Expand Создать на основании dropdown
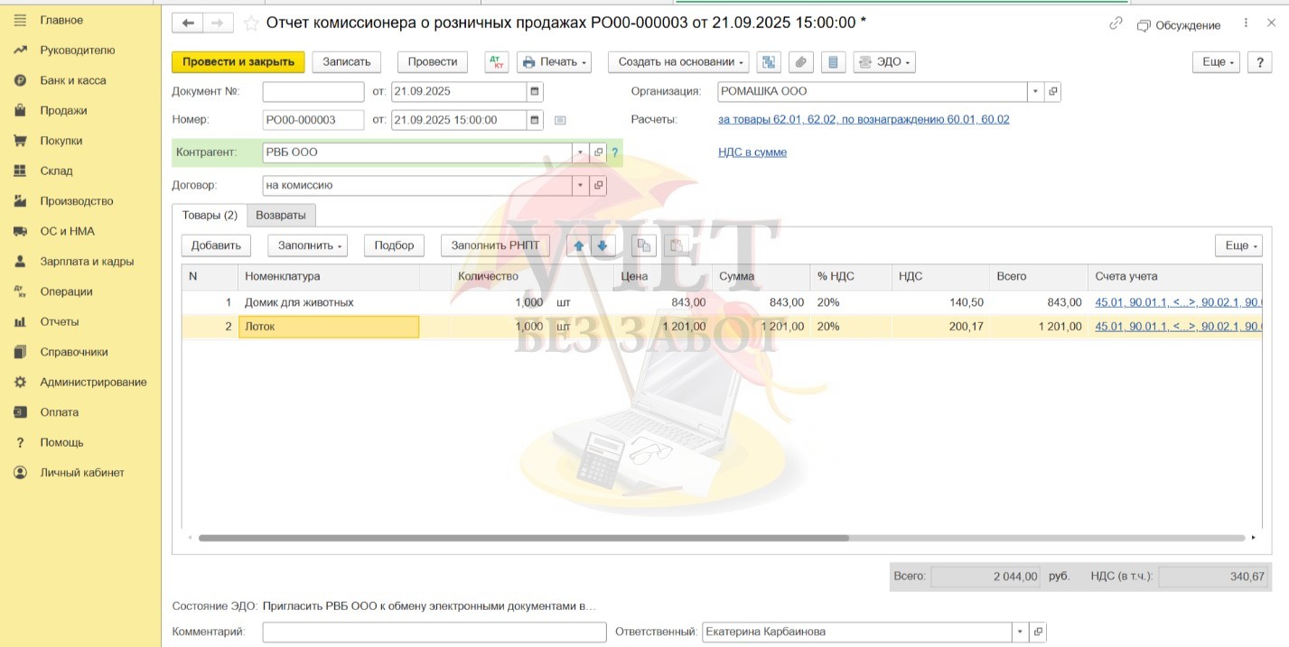The width and height of the screenshot is (1289, 647). click(x=678, y=62)
